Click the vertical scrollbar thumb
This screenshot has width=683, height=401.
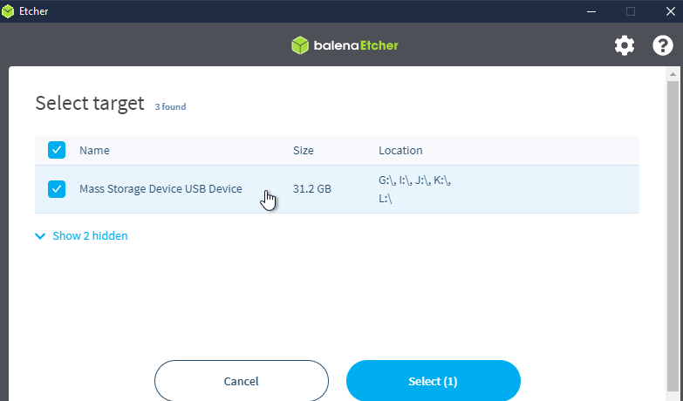pyautogui.click(x=673, y=235)
